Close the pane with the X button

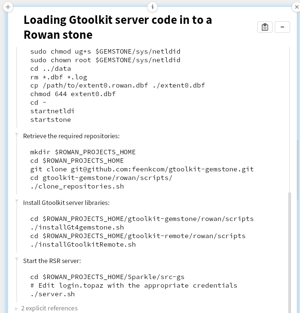296,7
